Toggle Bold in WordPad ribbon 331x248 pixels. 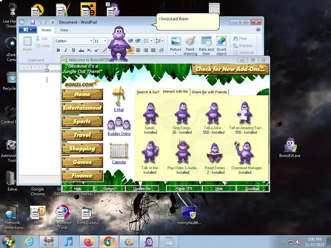click(58, 50)
